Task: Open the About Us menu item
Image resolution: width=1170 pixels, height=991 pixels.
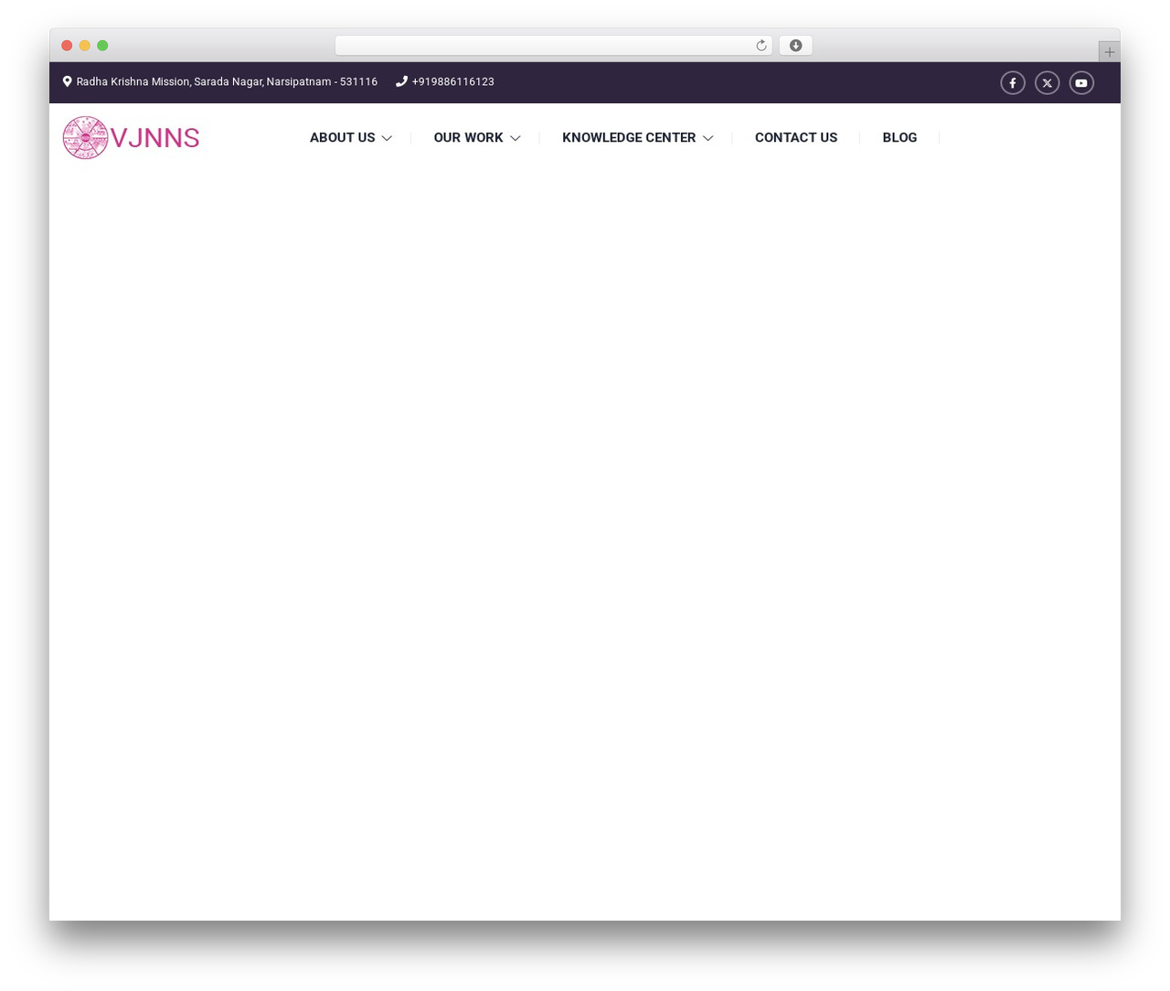Action: point(342,137)
